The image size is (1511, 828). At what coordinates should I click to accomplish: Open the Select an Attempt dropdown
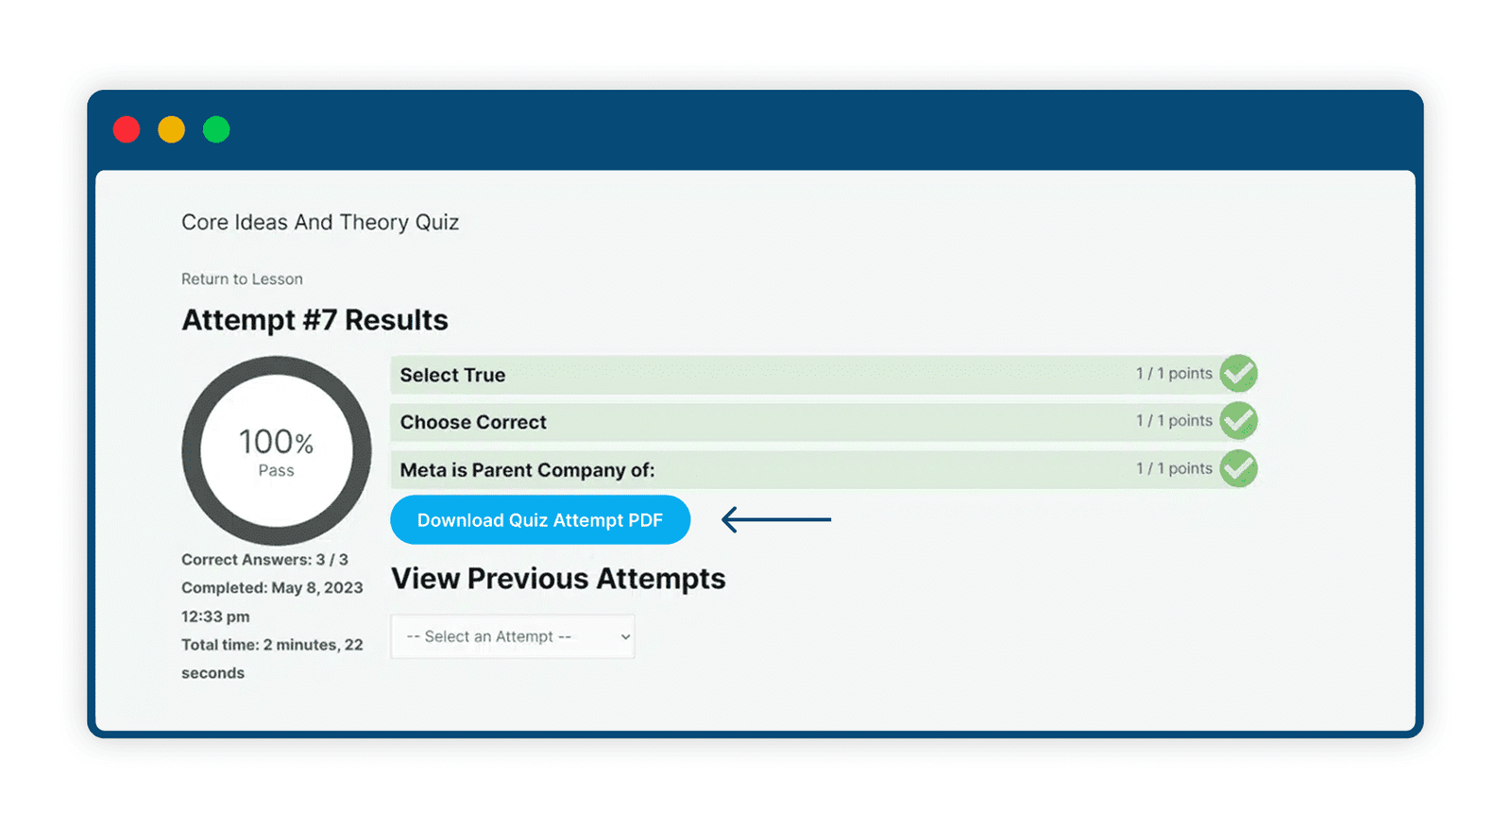(513, 636)
